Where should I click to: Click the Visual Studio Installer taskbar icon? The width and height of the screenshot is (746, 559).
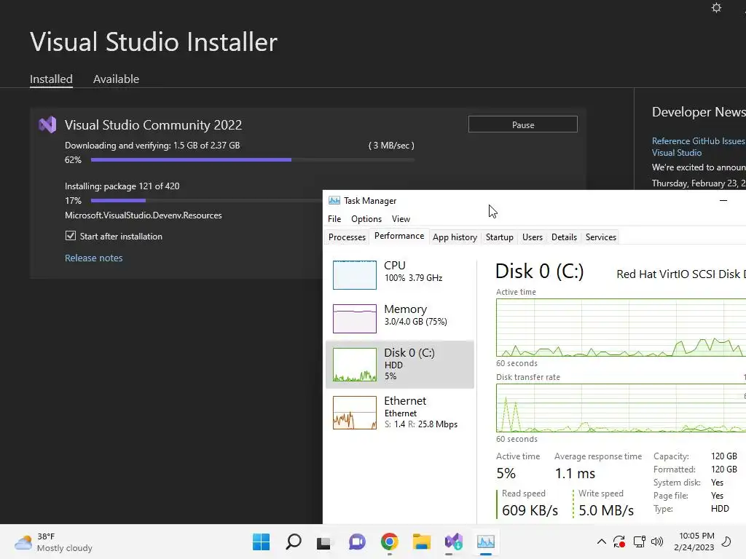point(453,542)
